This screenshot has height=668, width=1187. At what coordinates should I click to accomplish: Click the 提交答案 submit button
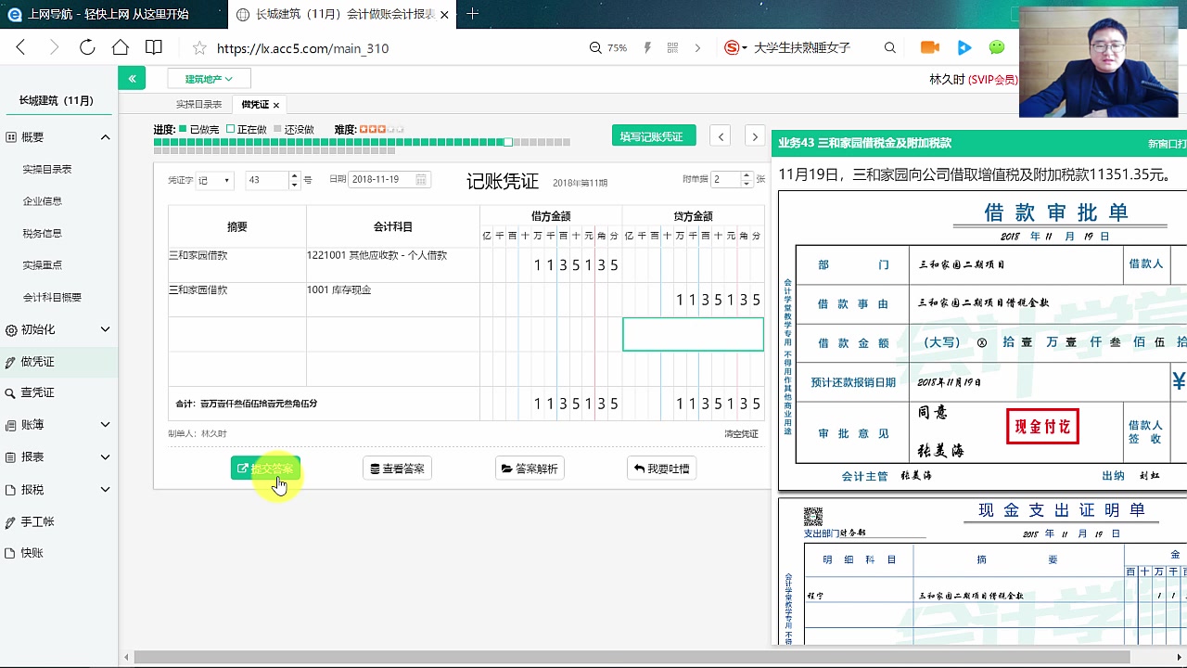[267, 468]
